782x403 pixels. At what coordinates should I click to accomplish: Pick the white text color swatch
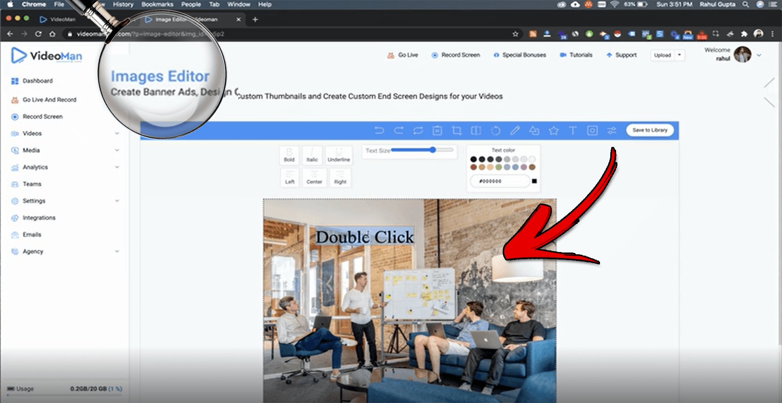click(x=532, y=159)
